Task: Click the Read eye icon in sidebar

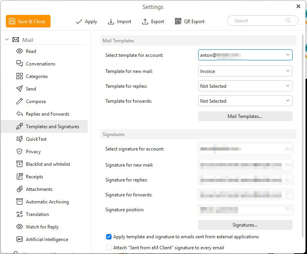Action: point(20,51)
